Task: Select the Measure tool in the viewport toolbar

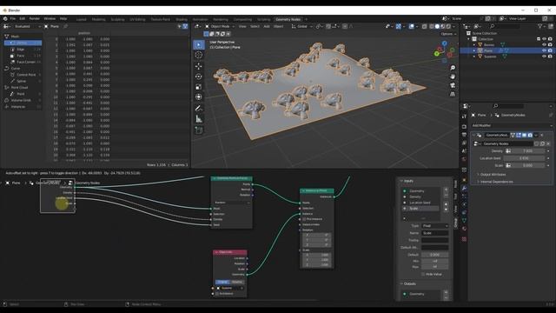Action: tap(199, 119)
